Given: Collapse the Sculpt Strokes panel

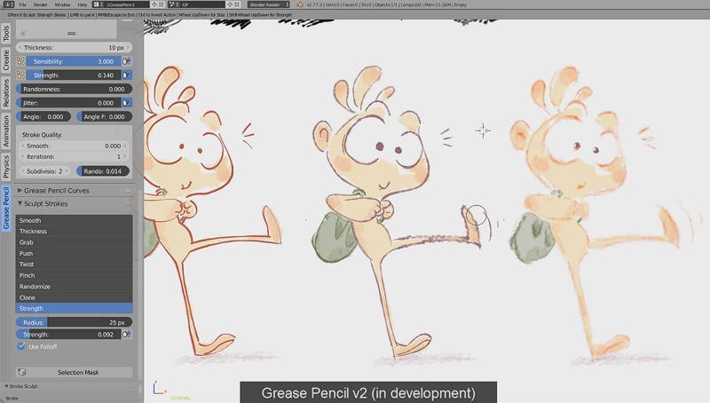Looking at the screenshot, I should coord(21,203).
